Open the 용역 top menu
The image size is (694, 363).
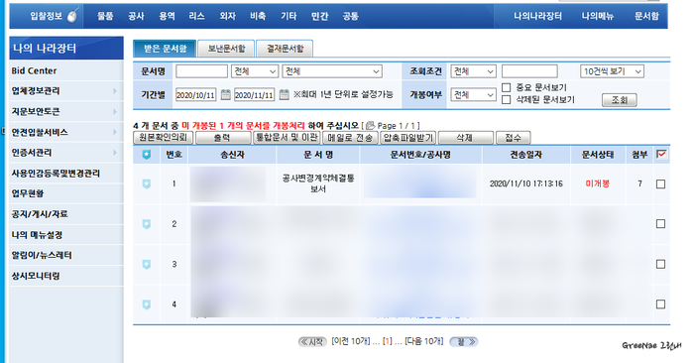pyautogui.click(x=167, y=17)
